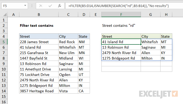183x104 pixels.
Task: Select row 12 header
Action: tap(4, 80)
